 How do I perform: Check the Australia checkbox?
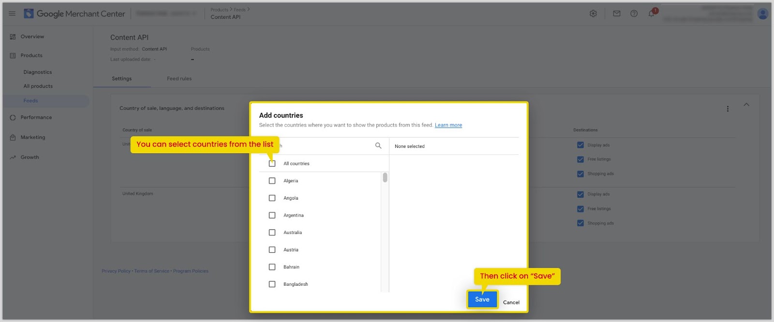tap(272, 233)
